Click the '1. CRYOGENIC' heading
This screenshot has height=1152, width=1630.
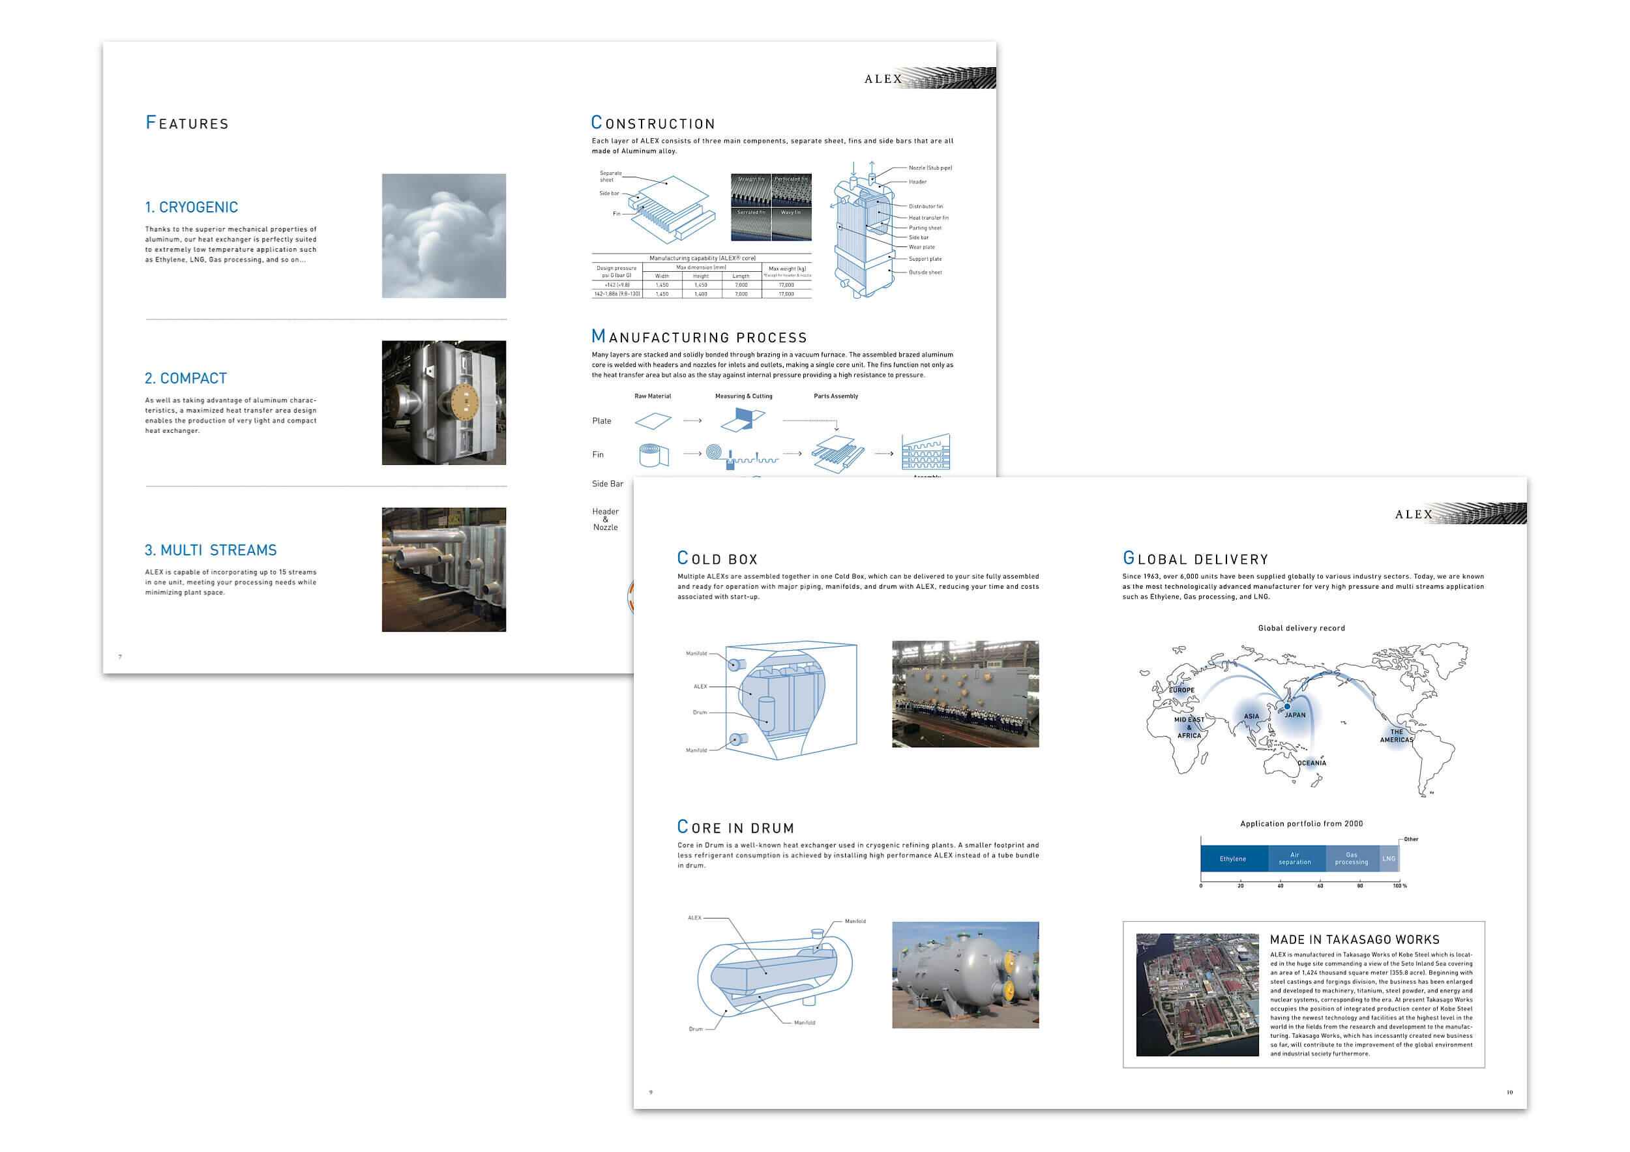coord(192,207)
